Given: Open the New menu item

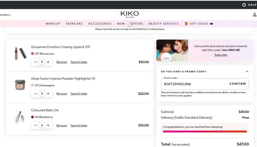Looking at the screenshot, I should pos(121,24).
